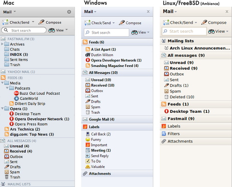Select Fastmail (9) section in Linux panel
The width and height of the screenshot is (232, 187).
tap(196, 119)
